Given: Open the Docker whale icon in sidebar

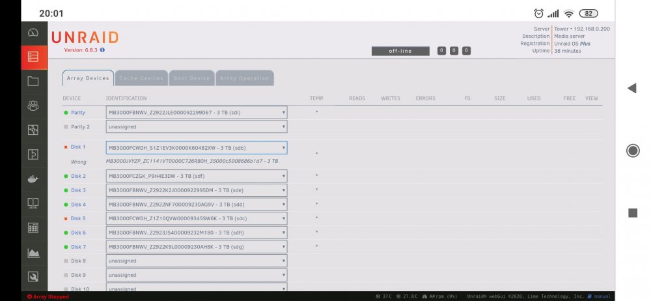Looking at the screenshot, I should (x=33, y=179).
